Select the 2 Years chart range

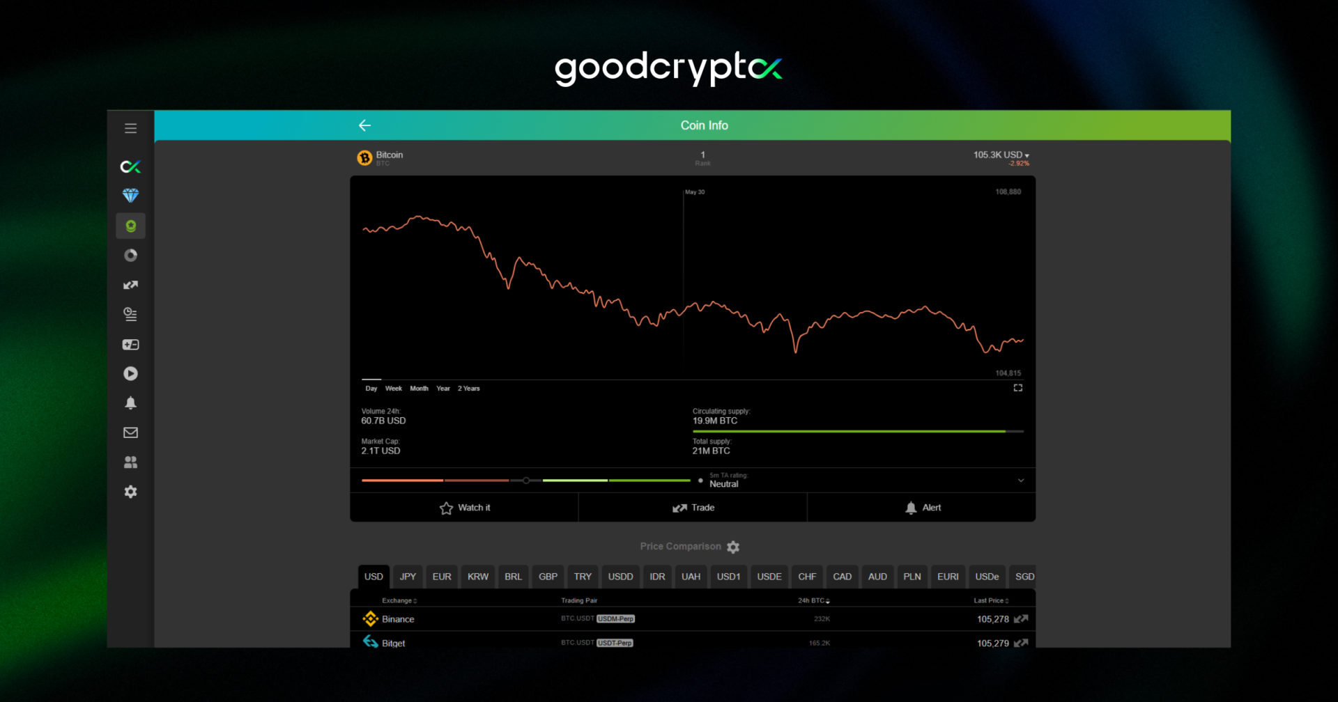point(468,389)
